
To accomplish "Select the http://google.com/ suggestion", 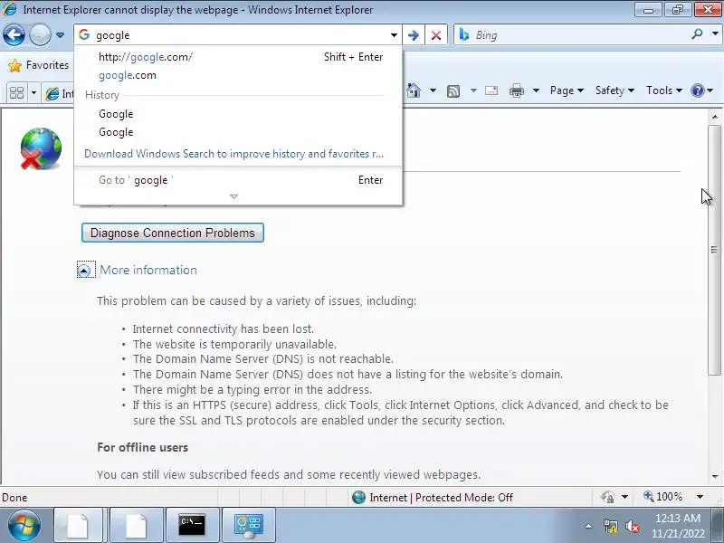I will 240,57.
